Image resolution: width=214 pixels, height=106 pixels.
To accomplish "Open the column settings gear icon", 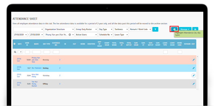I will 15,44.
